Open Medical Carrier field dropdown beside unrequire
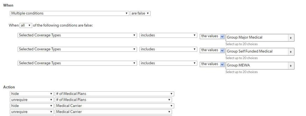This screenshot has width=306, height=116. [113, 112]
